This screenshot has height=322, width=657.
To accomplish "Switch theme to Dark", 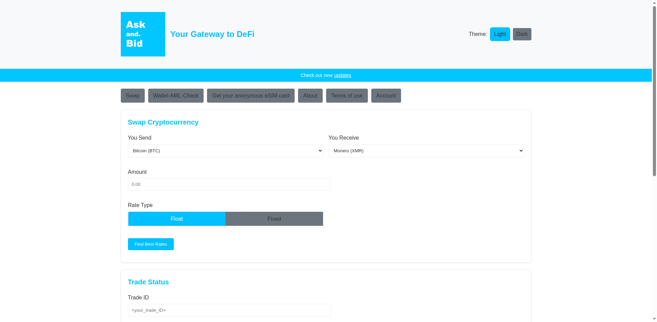I will [522, 34].
